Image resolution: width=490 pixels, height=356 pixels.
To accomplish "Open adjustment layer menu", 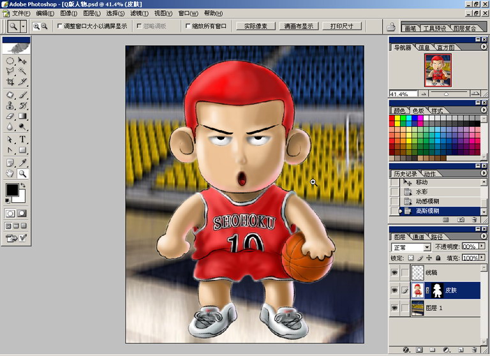I will pos(446,350).
